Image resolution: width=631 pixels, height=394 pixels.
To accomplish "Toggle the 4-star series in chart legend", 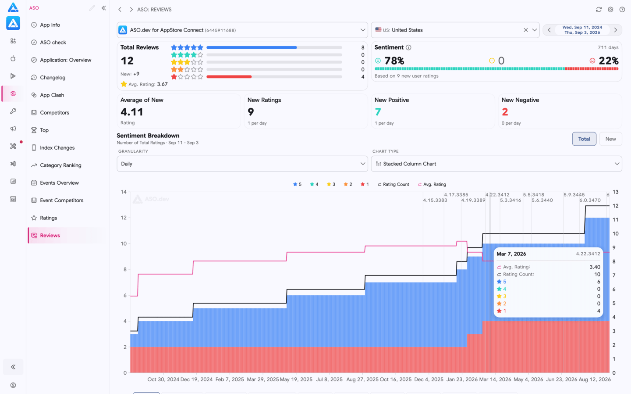I will coord(314,184).
